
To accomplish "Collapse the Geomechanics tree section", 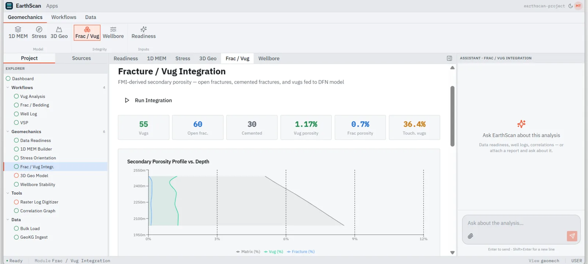I will 8,131.
